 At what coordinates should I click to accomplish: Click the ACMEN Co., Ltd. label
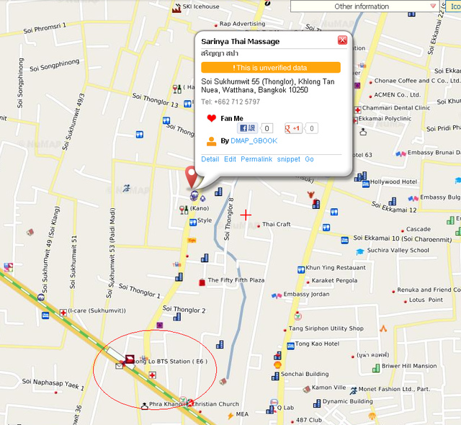tap(397, 95)
